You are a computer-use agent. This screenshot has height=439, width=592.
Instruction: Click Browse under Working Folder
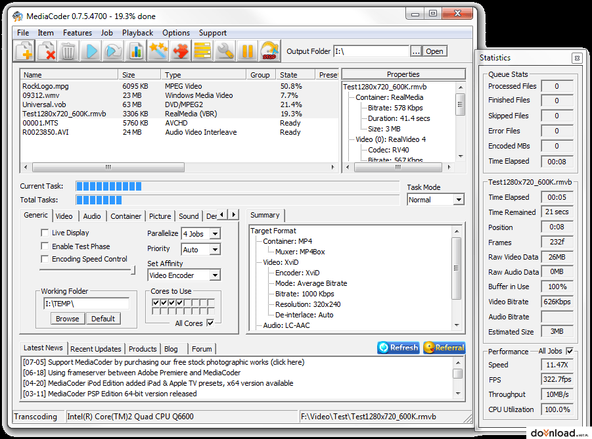[x=67, y=319]
